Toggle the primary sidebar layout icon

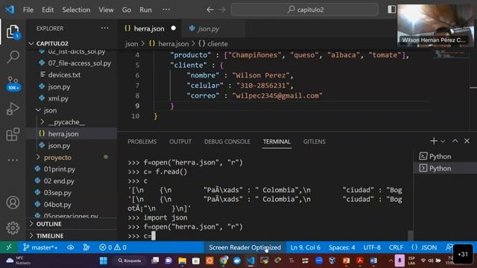[391, 10]
